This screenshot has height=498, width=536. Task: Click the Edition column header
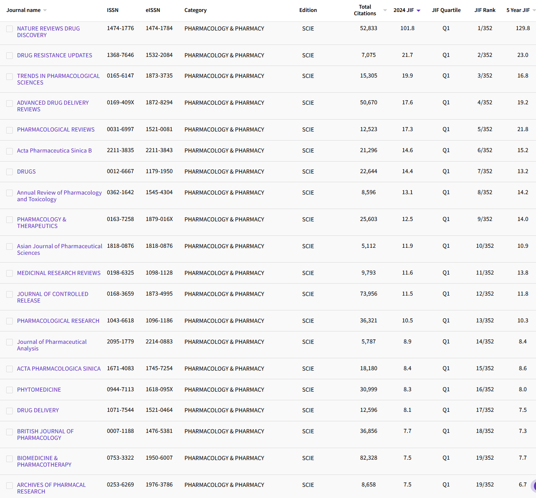tap(308, 10)
